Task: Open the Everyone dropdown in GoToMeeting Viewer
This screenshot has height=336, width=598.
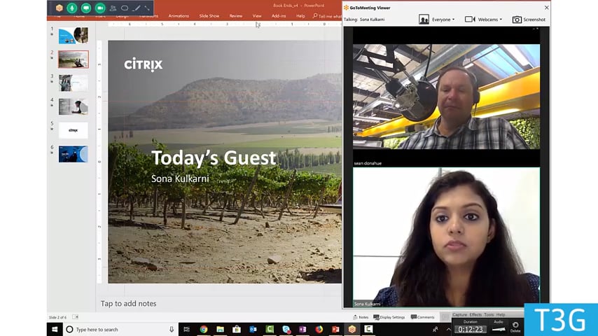Action: click(x=443, y=20)
